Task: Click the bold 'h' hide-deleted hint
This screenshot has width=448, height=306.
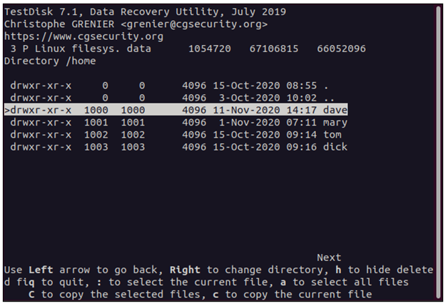Action: (x=338, y=270)
